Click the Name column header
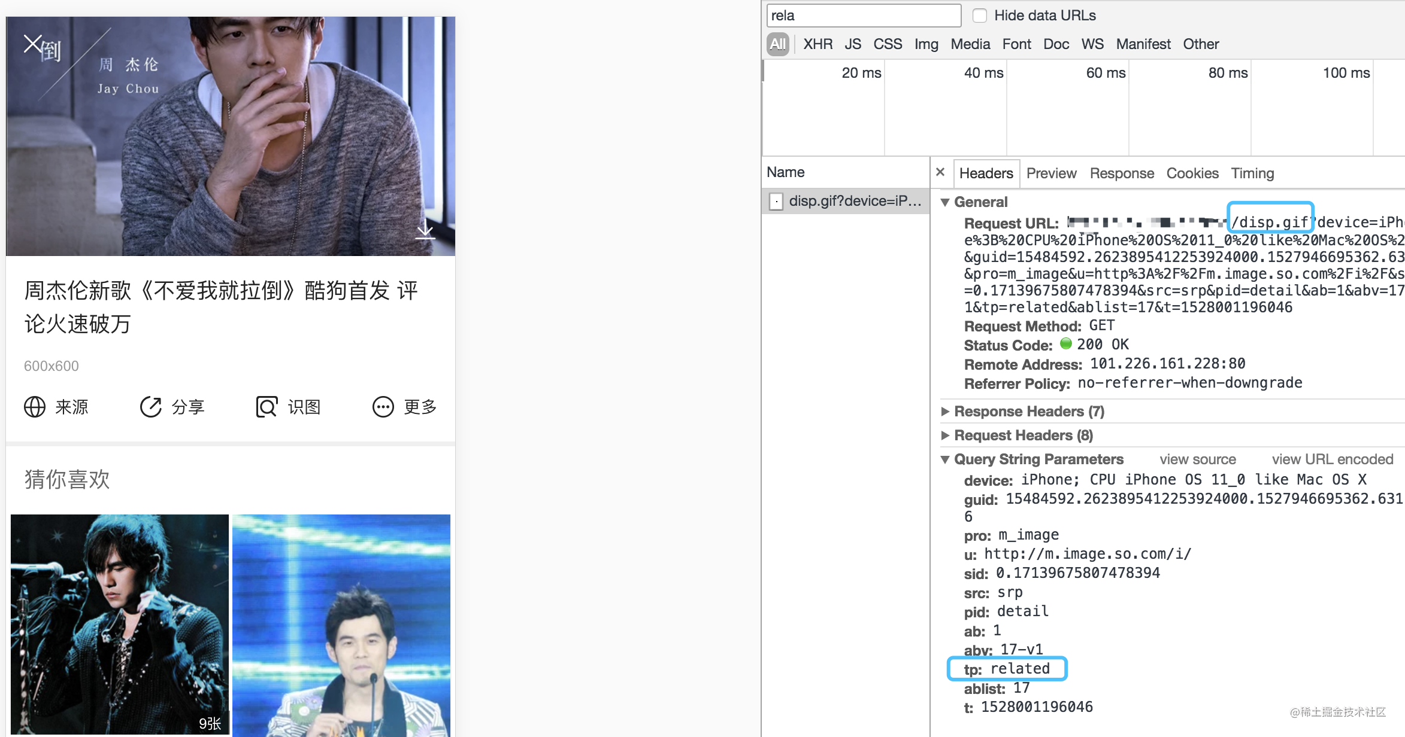Image resolution: width=1405 pixels, height=737 pixels. point(786,172)
